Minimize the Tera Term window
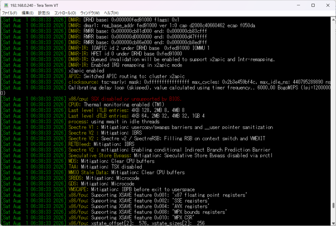 click(x=298, y=5)
